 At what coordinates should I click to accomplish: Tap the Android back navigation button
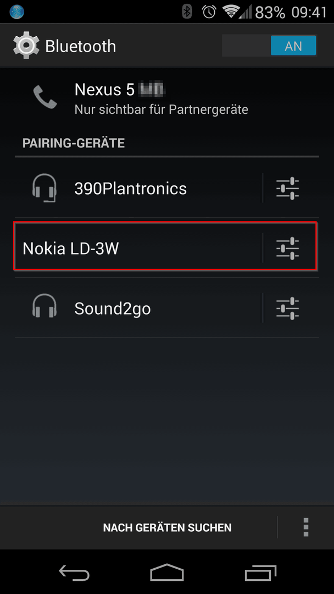tap(74, 573)
